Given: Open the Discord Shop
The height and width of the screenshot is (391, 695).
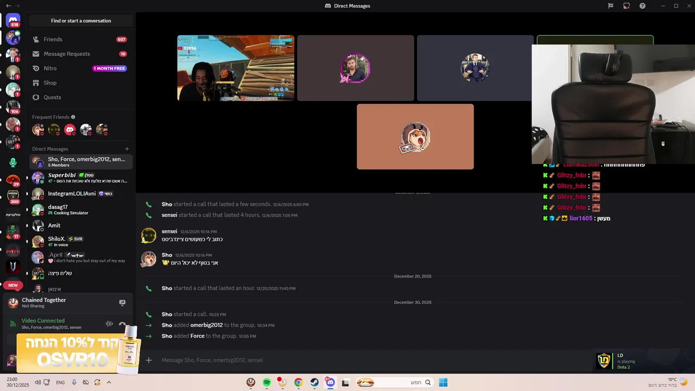Looking at the screenshot, I should (81, 83).
